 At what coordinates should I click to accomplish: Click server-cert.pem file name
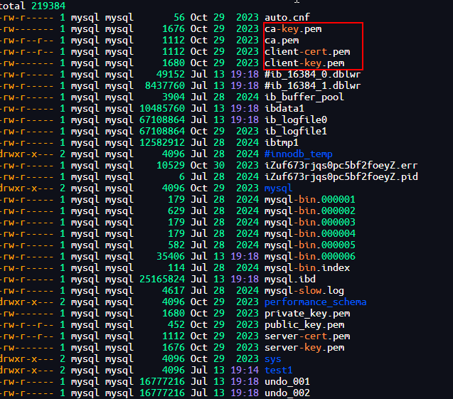pos(307,336)
